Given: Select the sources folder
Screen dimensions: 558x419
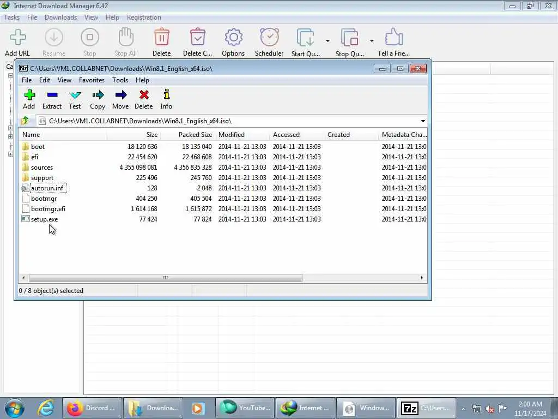Looking at the screenshot, I should click(41, 167).
